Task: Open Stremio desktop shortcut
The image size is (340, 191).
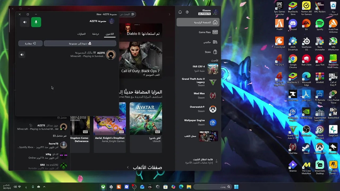Action: [293, 167]
